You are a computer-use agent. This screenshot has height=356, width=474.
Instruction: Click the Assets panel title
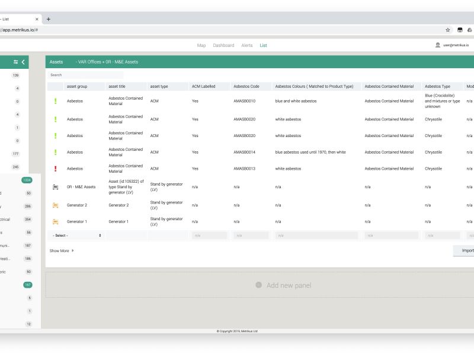pos(56,62)
